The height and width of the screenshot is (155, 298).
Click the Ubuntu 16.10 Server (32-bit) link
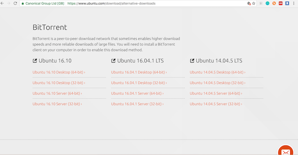pos(57,104)
